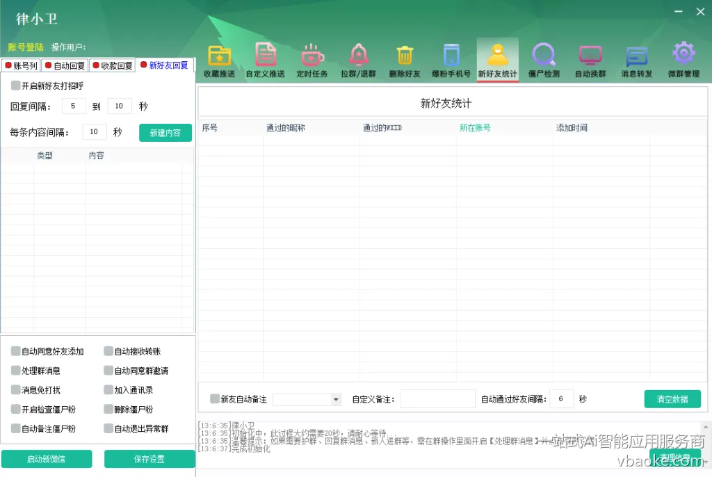Image resolution: width=712 pixels, height=477 pixels.
Task: Click the 内容 column header
Action: click(x=96, y=155)
